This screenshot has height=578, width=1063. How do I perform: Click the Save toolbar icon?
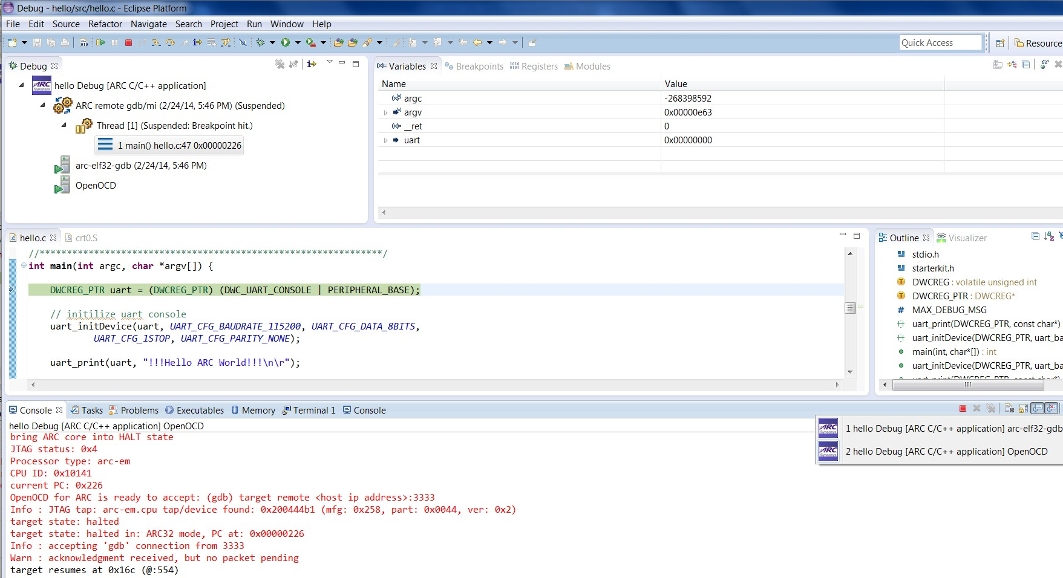pyautogui.click(x=37, y=42)
